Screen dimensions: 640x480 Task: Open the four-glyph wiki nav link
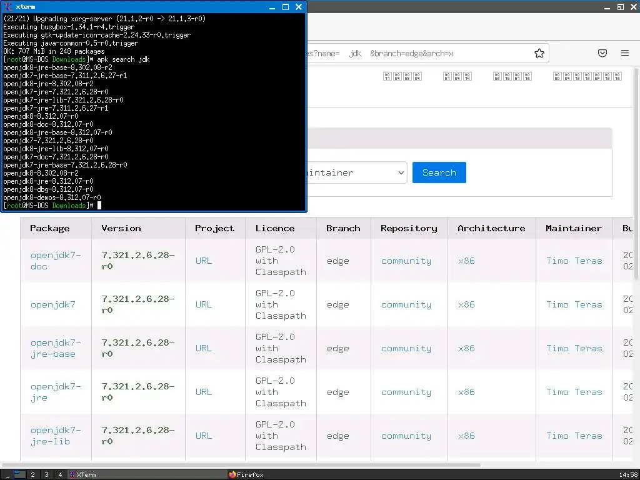point(402,76)
